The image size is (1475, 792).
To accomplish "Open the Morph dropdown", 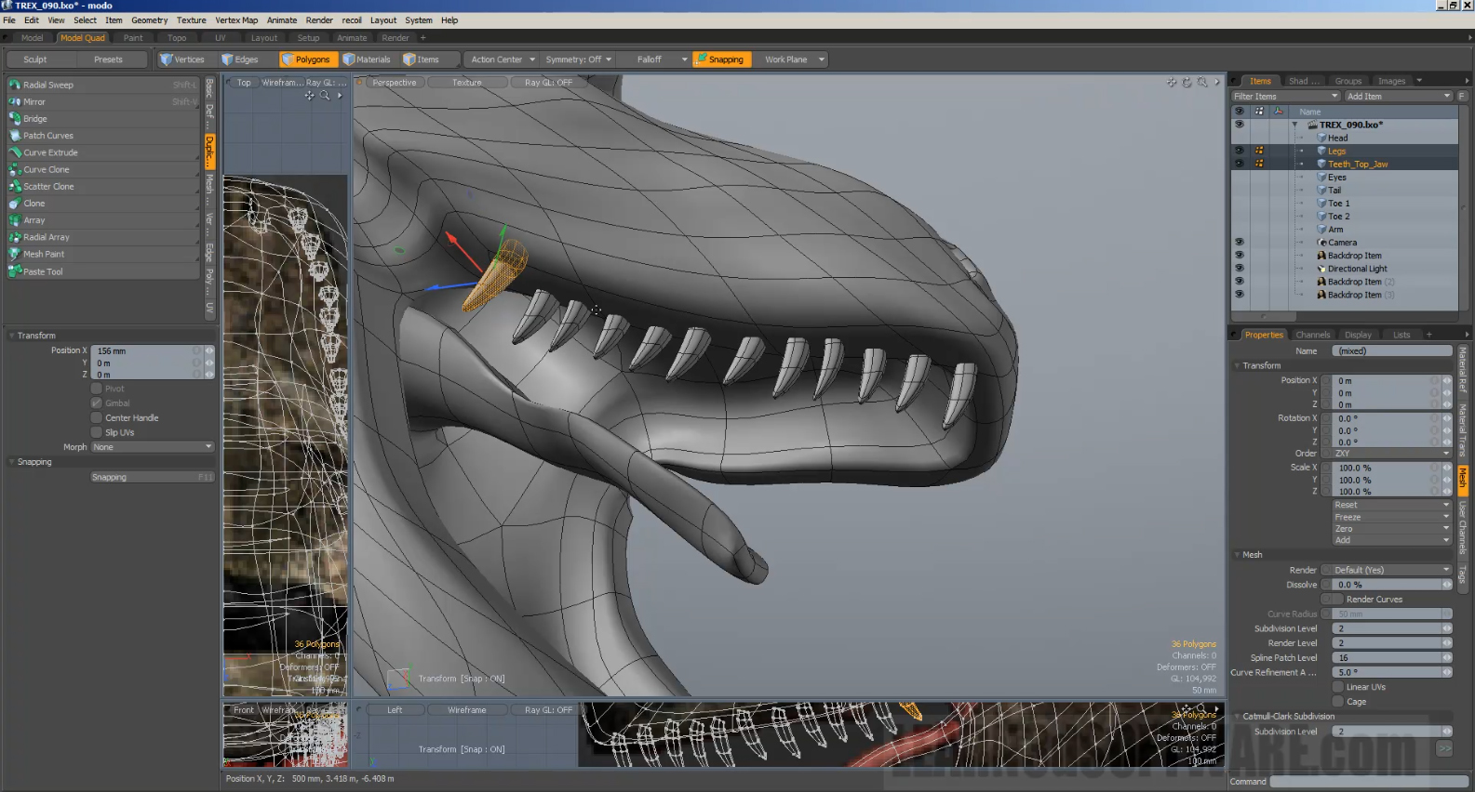I will click(x=153, y=447).
